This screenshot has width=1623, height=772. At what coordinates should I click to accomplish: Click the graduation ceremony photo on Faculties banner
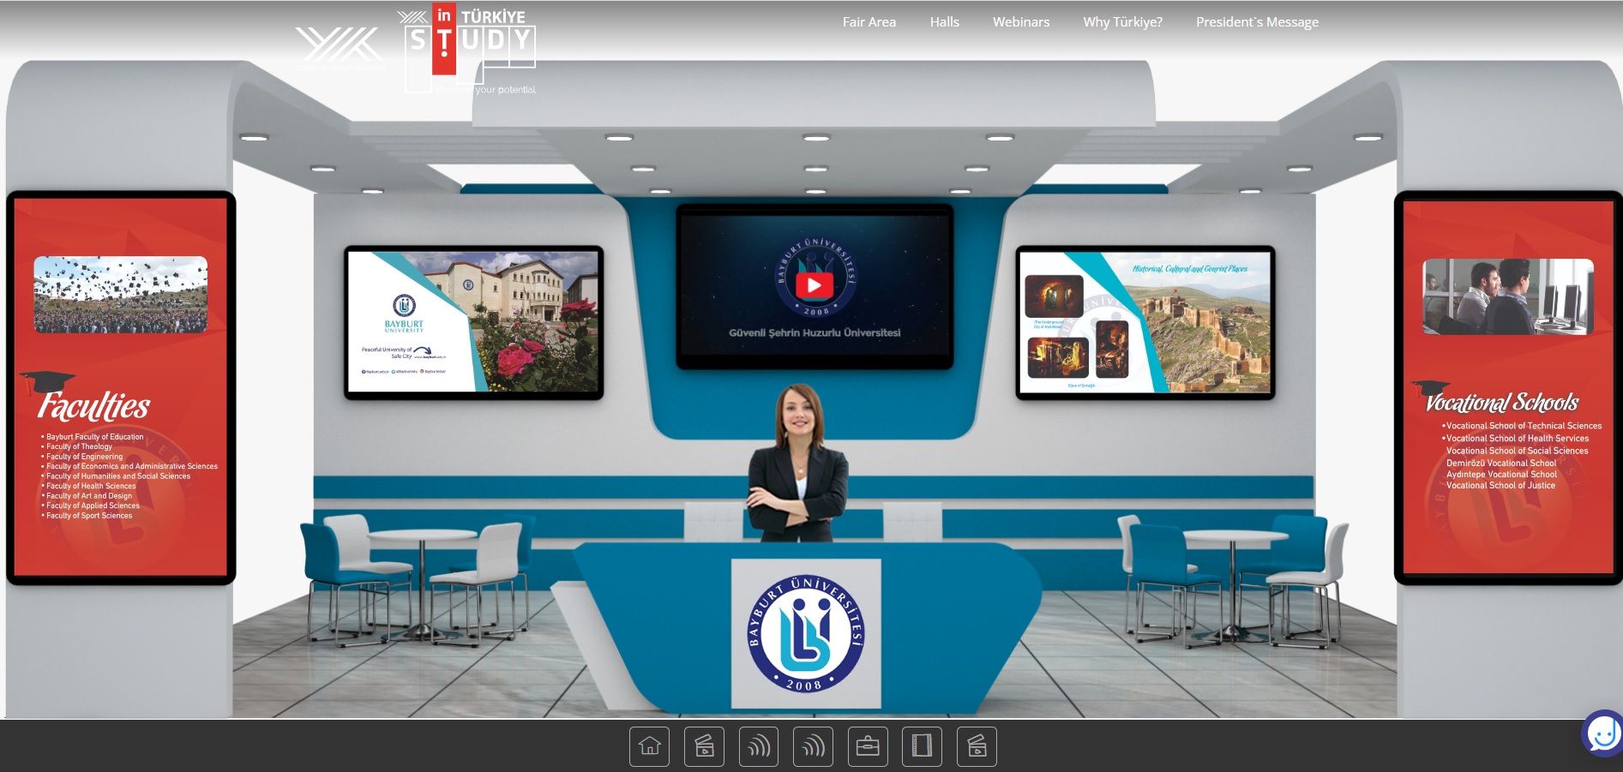121,295
